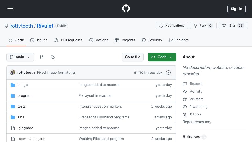The height and width of the screenshot is (142, 252).
Task: View commit history clock icon
Action: (x=169, y=73)
